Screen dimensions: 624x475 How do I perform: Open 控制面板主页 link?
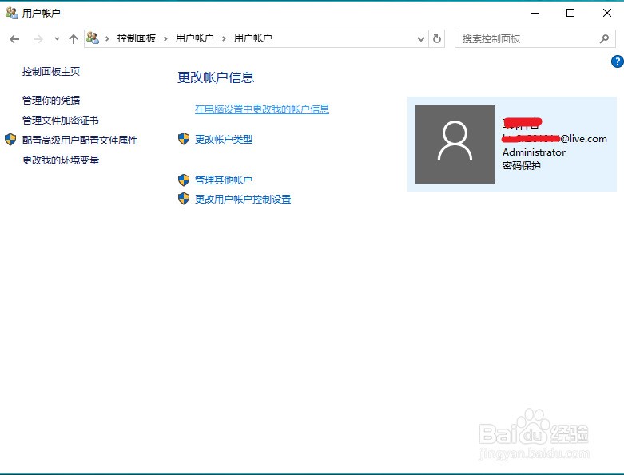pos(51,72)
